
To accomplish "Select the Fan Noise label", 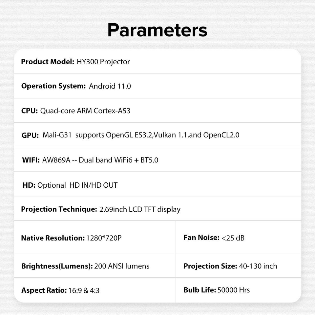I will coord(201,238).
